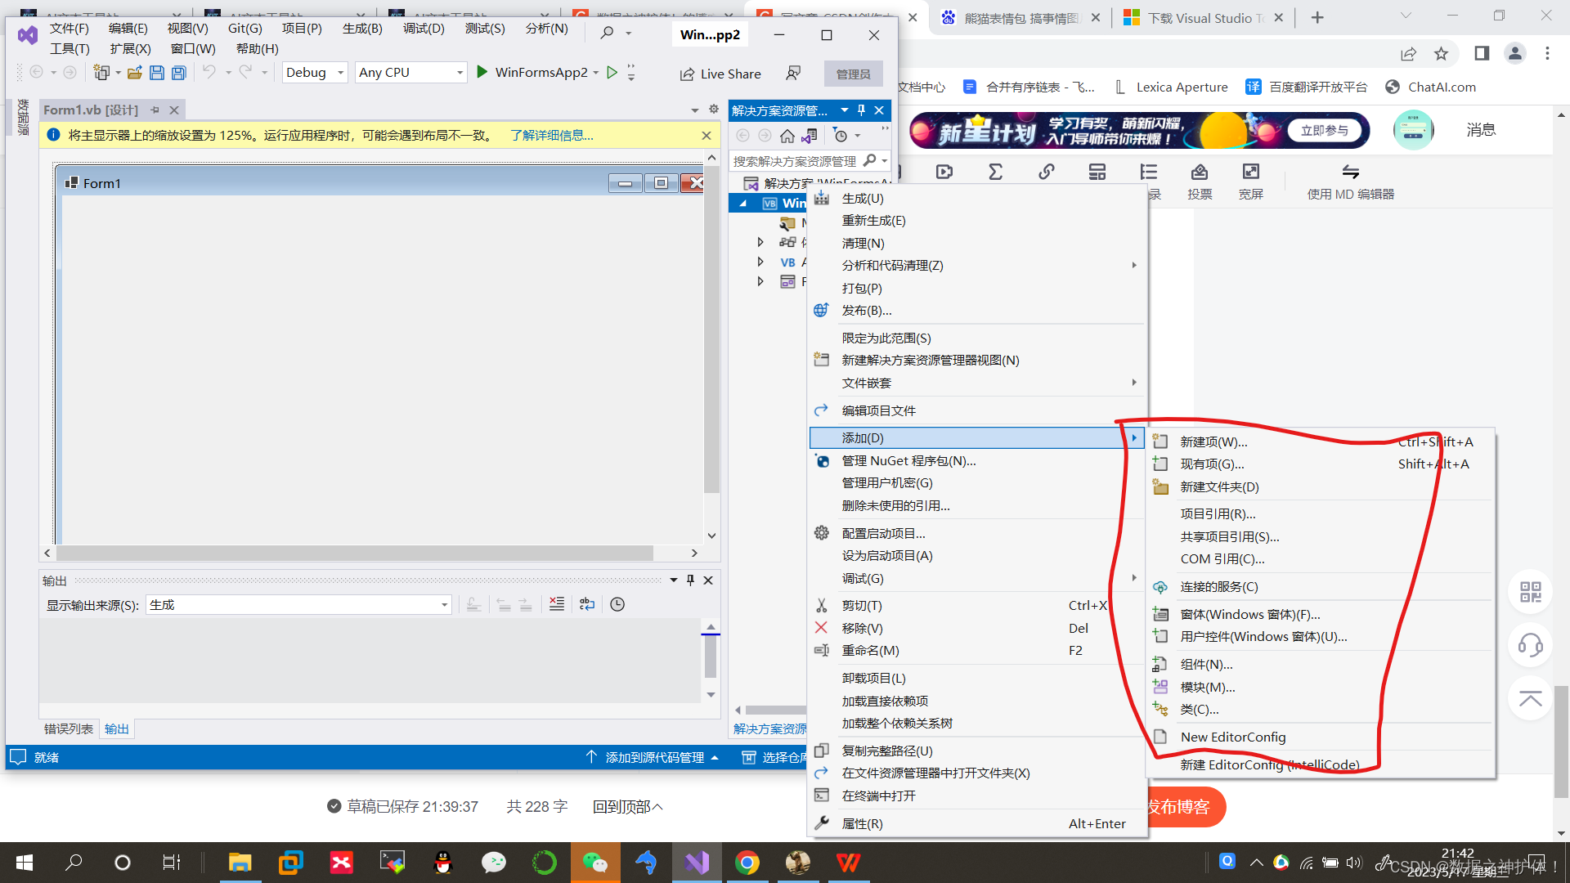1570x883 pixels.
Task: Toggle word wrap in the Output panel
Action: pyautogui.click(x=587, y=604)
